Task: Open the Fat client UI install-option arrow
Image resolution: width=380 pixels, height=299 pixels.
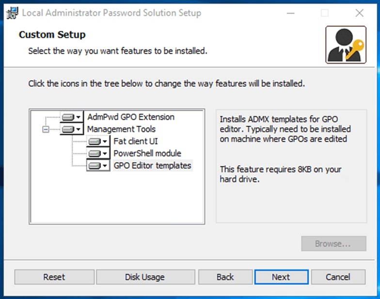Action: point(105,142)
